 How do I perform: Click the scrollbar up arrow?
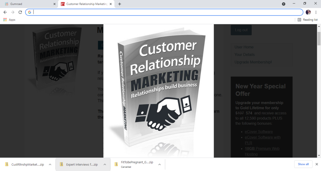319,26
